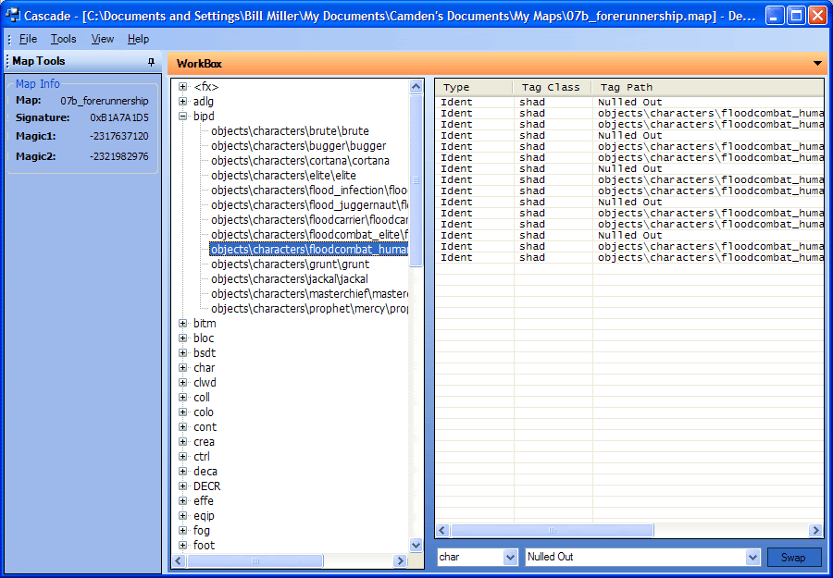Image resolution: width=833 pixels, height=578 pixels.
Task: Select the highlighted floodcombat_human tag
Action: (x=308, y=250)
